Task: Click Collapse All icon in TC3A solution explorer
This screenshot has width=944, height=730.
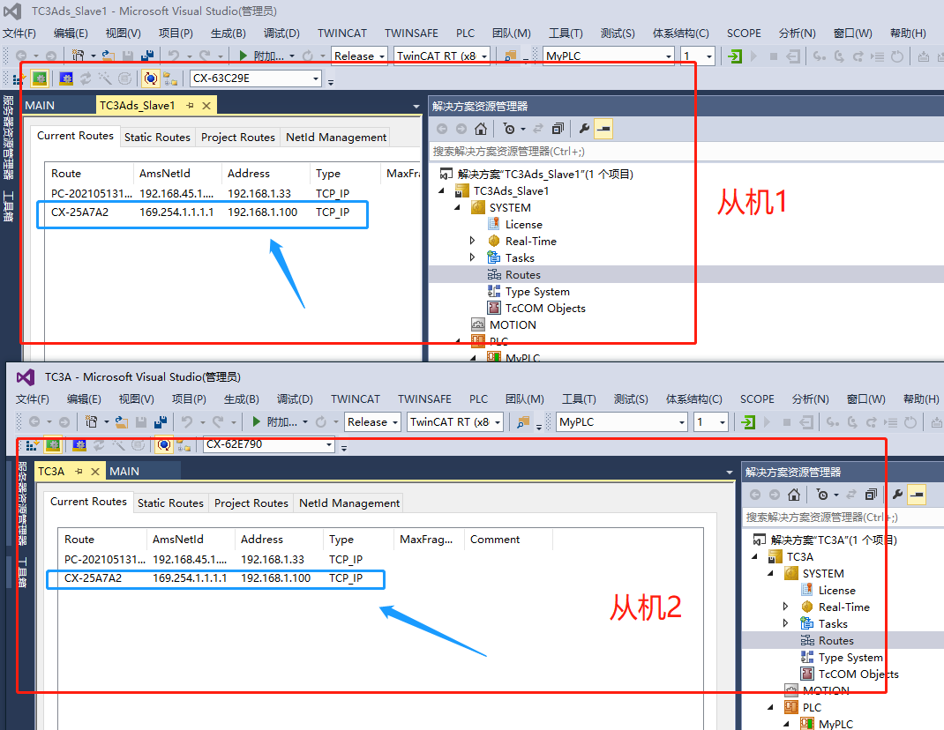Action: [871, 495]
